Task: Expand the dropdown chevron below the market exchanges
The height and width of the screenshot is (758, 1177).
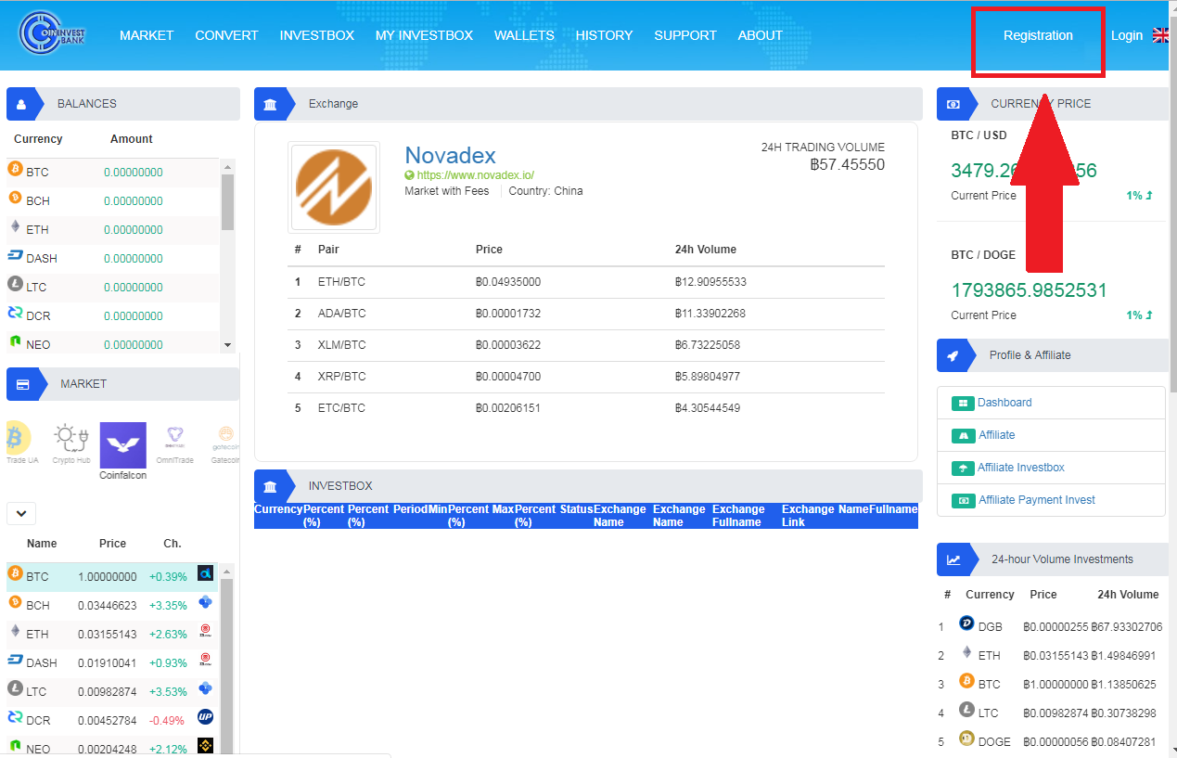Action: coord(21,512)
